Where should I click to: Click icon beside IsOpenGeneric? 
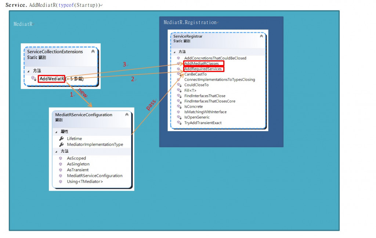179,117
